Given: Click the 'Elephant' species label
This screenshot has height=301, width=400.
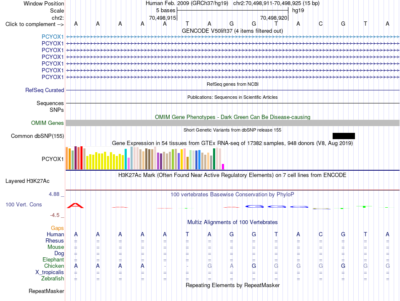Looking at the screenshot, I should coord(53,259).
